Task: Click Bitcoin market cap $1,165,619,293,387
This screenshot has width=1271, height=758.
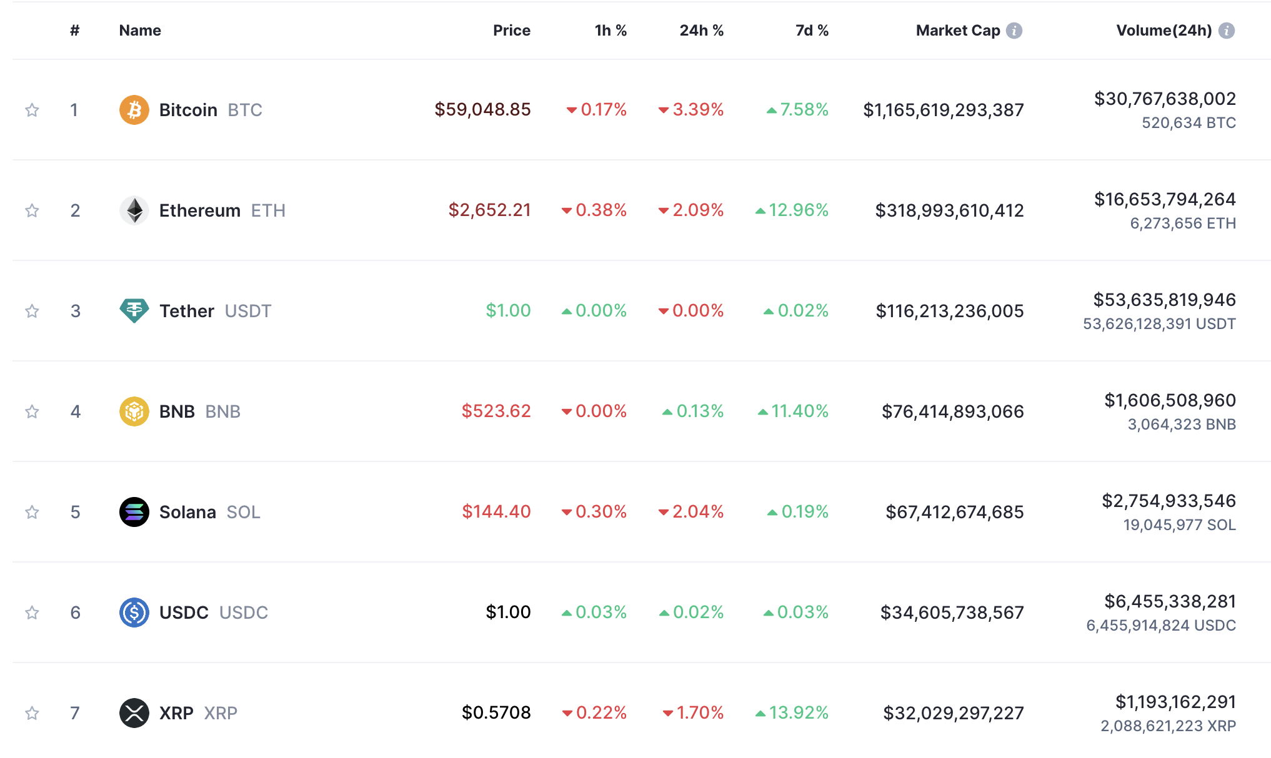Action: click(944, 110)
